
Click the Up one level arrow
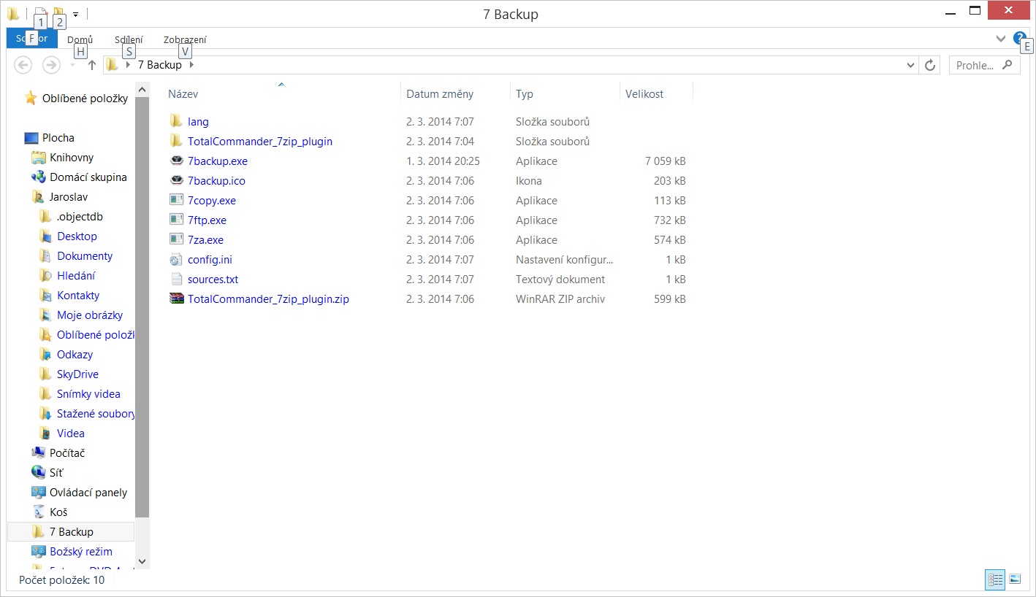(x=92, y=65)
